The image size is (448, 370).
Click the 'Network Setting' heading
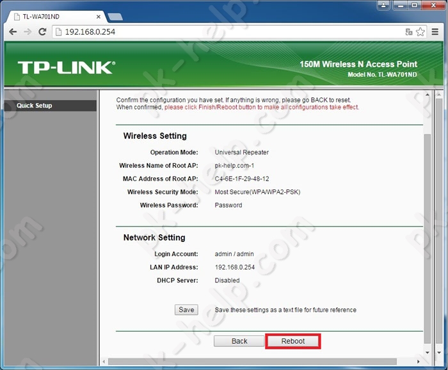(x=154, y=237)
